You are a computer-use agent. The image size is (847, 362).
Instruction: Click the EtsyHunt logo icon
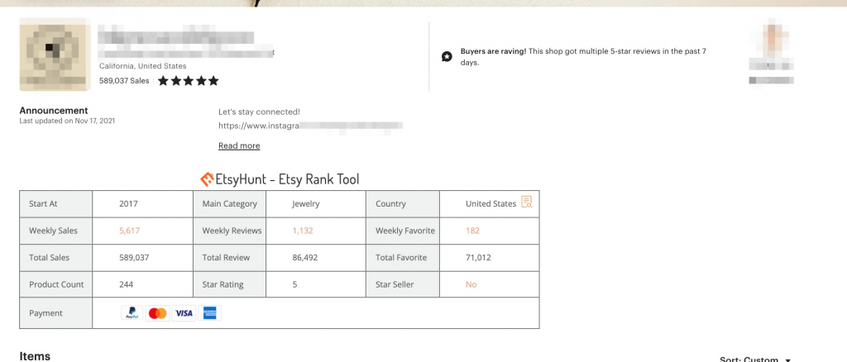(208, 179)
